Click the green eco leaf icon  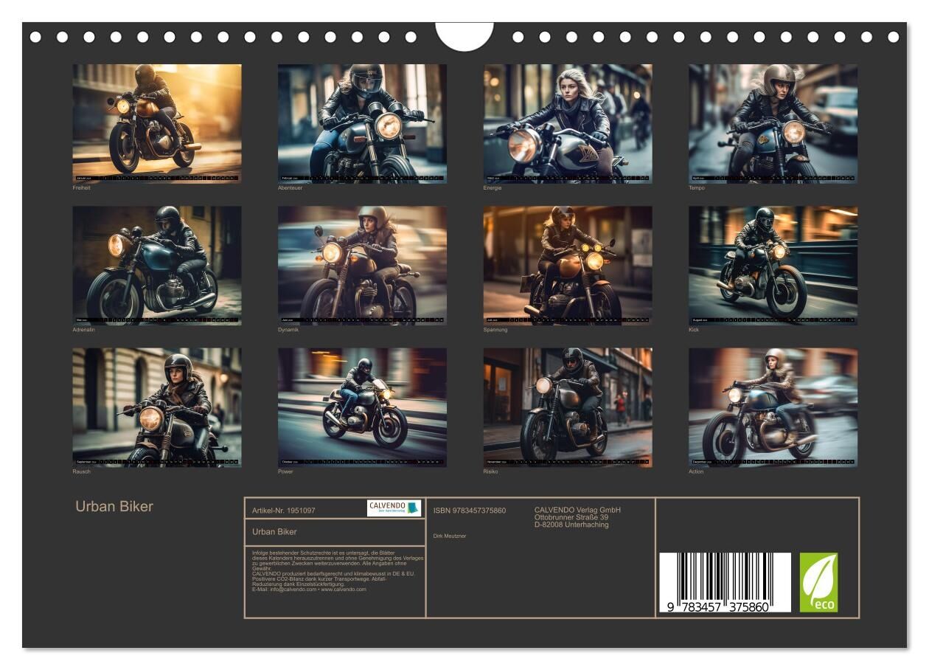pos(818,582)
